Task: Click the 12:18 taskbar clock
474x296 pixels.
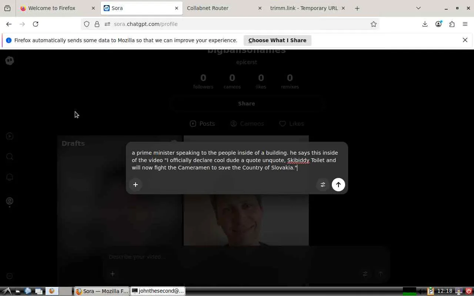Action: pyautogui.click(x=445, y=291)
